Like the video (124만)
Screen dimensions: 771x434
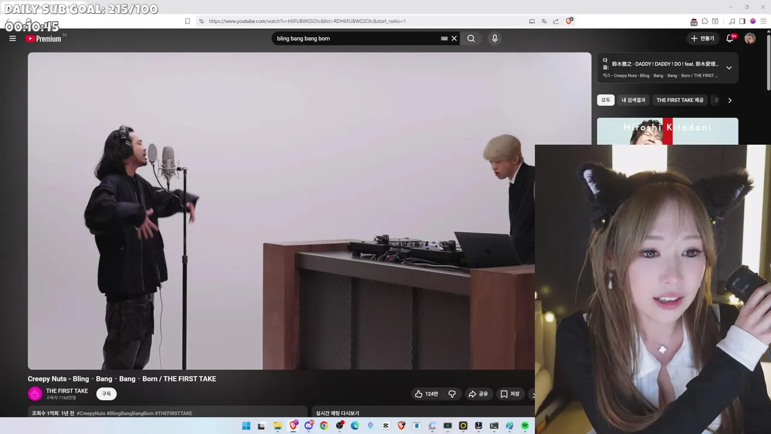tap(426, 394)
